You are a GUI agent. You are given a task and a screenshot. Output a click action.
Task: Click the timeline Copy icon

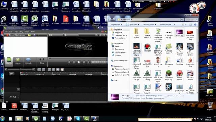[x=58, y=70]
